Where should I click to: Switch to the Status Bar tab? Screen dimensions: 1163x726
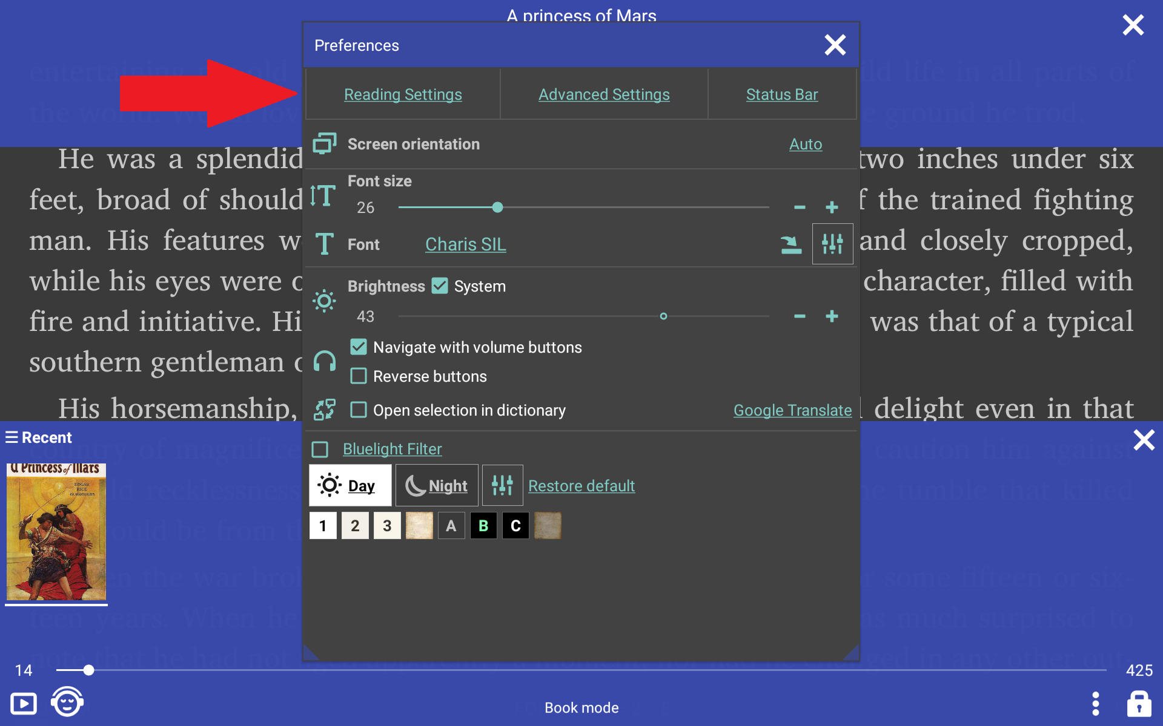click(782, 94)
